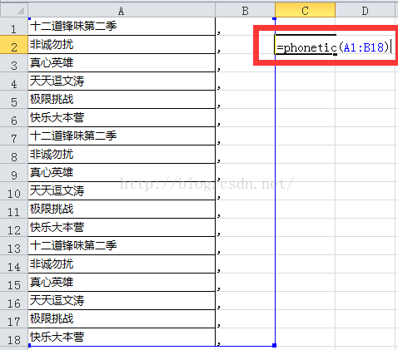Click the comma cell B15

tap(245, 283)
